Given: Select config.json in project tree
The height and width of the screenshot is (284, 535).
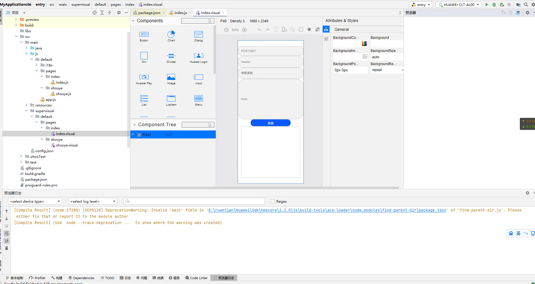Looking at the screenshot, I should (x=44, y=151).
